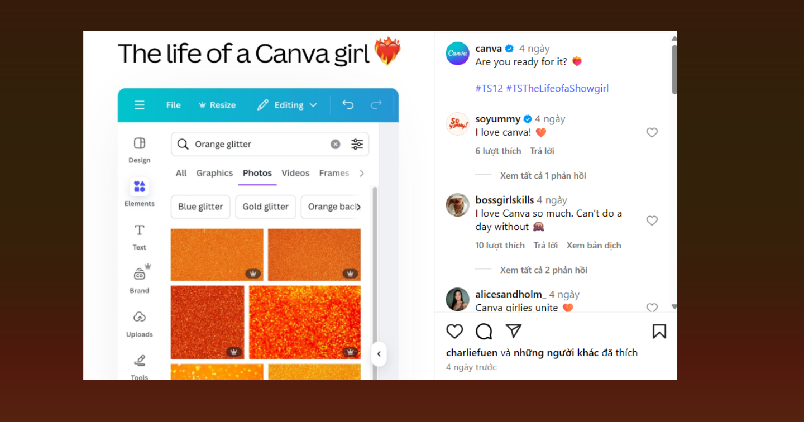Switch to the Videos tab
Viewport: 804px width, 422px height.
point(295,173)
